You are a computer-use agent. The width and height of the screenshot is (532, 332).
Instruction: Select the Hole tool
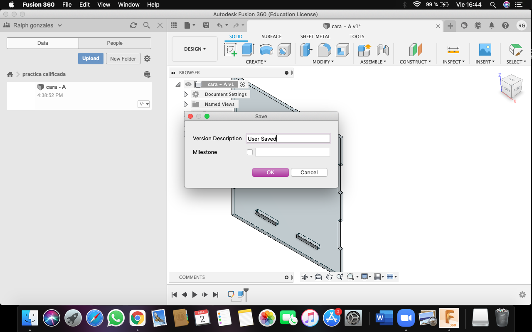pyautogui.click(x=284, y=50)
